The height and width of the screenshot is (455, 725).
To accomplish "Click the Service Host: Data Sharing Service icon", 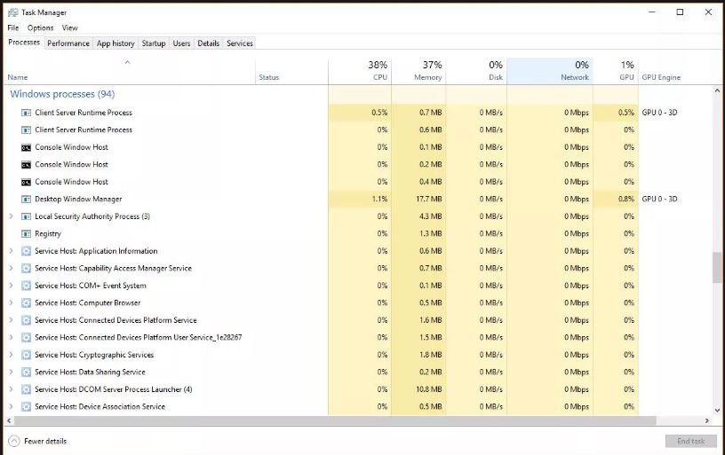I will 27,373.
